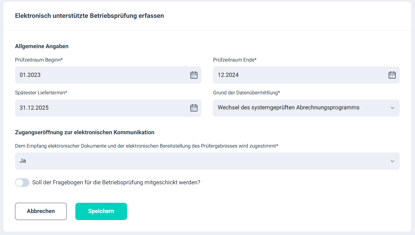Open the calendar icon for Spätester Liefertermin

194,108
